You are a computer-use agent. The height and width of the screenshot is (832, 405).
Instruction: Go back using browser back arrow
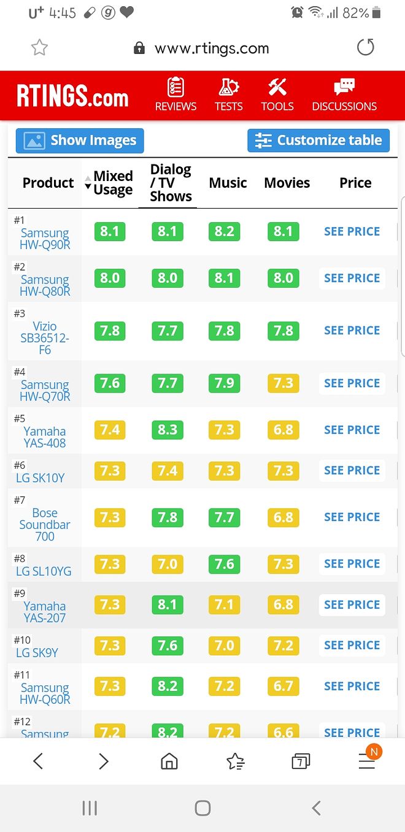[38, 761]
